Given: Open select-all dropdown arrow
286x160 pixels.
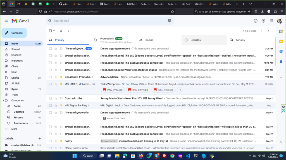Looking at the screenshot, I should coord(54,31).
